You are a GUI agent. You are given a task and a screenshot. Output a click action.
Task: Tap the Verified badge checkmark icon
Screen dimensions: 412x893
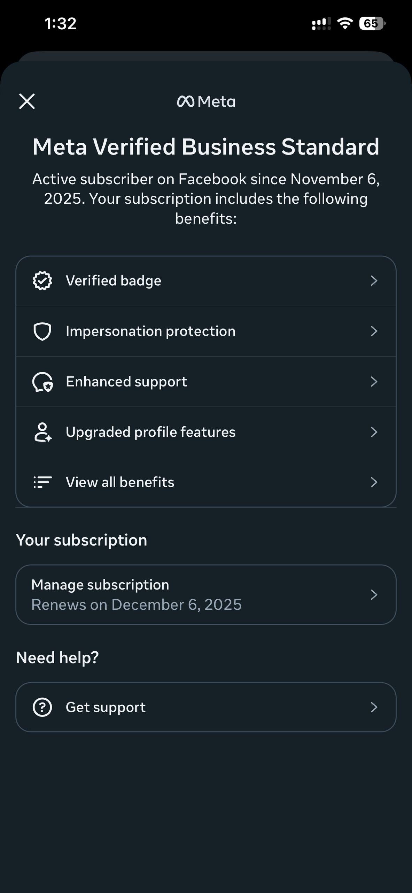pyautogui.click(x=42, y=281)
